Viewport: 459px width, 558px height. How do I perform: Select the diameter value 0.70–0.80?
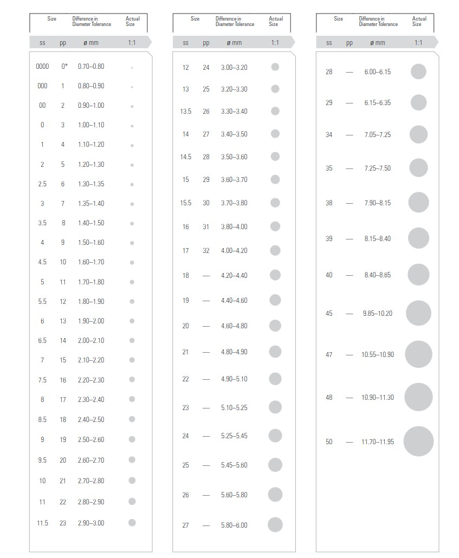click(90, 66)
